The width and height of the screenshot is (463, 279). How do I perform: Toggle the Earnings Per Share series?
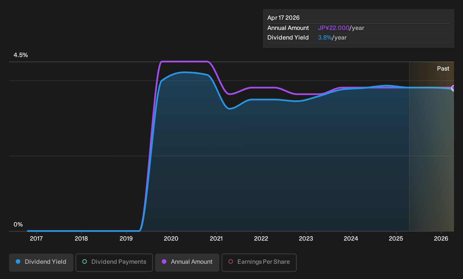point(259,262)
